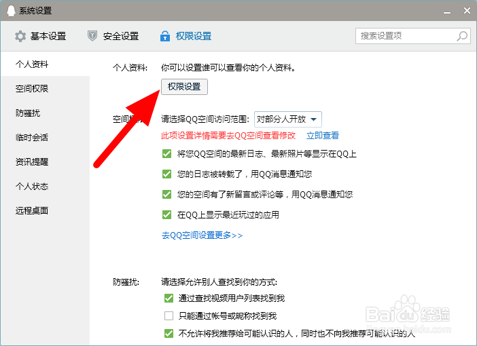Click the 请选择QQ空间访问范围: label
The height and width of the screenshot is (346, 477).
pos(205,119)
